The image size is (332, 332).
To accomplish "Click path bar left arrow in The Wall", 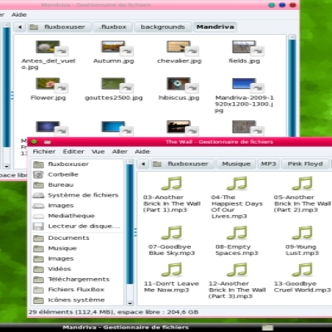I will 143,164.
